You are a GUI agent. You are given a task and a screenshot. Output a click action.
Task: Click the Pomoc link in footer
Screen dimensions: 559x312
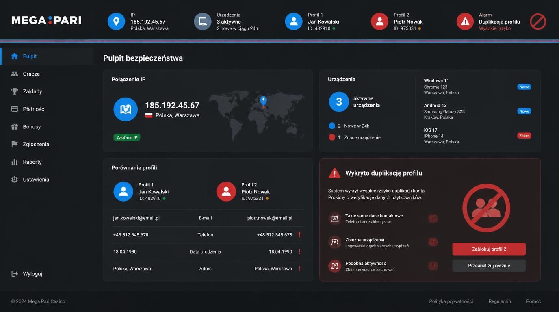(534, 301)
